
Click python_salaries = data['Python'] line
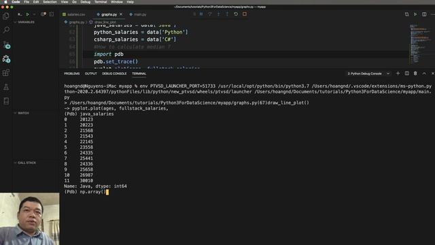pyautogui.click(x=141, y=32)
